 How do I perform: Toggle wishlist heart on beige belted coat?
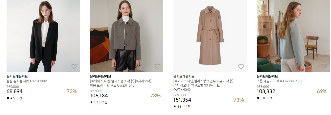pyautogui.click(x=241, y=67)
